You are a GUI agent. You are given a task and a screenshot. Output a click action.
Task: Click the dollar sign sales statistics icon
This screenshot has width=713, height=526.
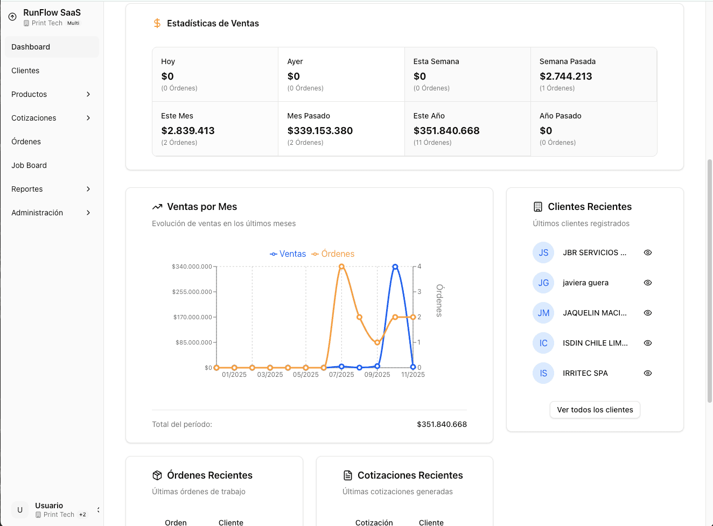tap(157, 23)
